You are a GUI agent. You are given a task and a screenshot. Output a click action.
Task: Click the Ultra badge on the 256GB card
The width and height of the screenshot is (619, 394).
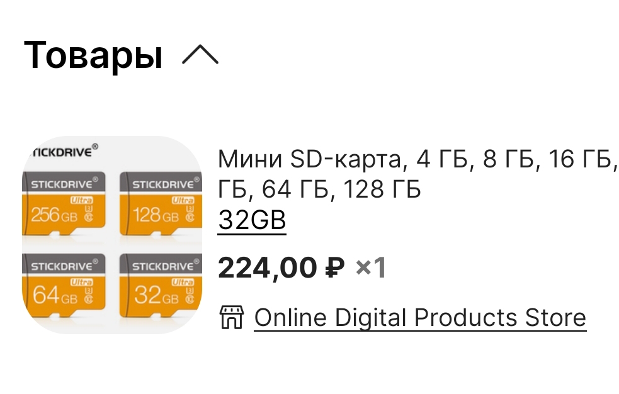(82, 200)
